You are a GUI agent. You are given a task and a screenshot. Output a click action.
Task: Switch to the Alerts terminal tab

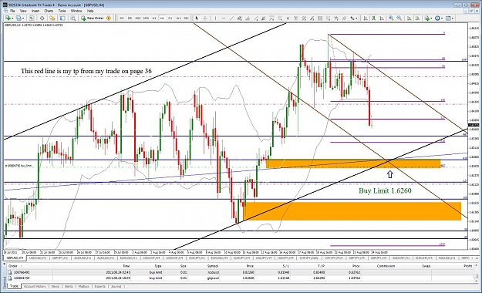[69, 286]
